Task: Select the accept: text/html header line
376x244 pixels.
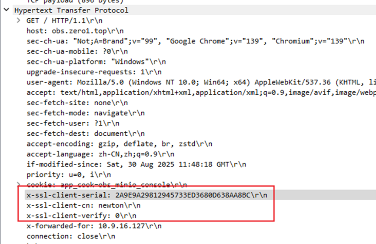Action: point(201,93)
